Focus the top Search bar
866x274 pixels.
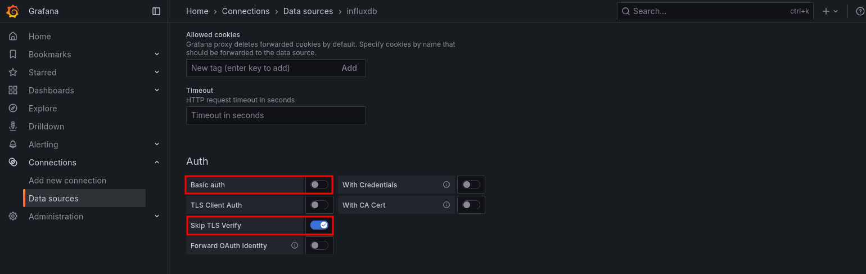tap(714, 11)
